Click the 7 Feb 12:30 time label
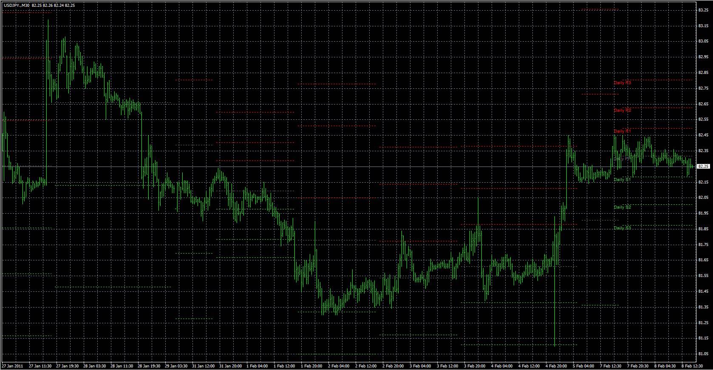The height and width of the screenshot is (370, 713). [611, 366]
